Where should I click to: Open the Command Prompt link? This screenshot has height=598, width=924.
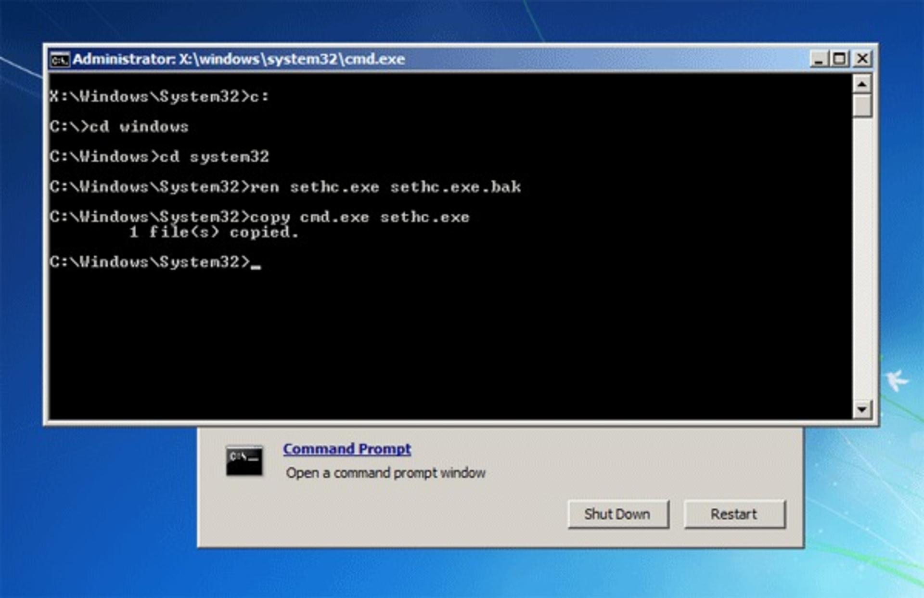(x=347, y=449)
